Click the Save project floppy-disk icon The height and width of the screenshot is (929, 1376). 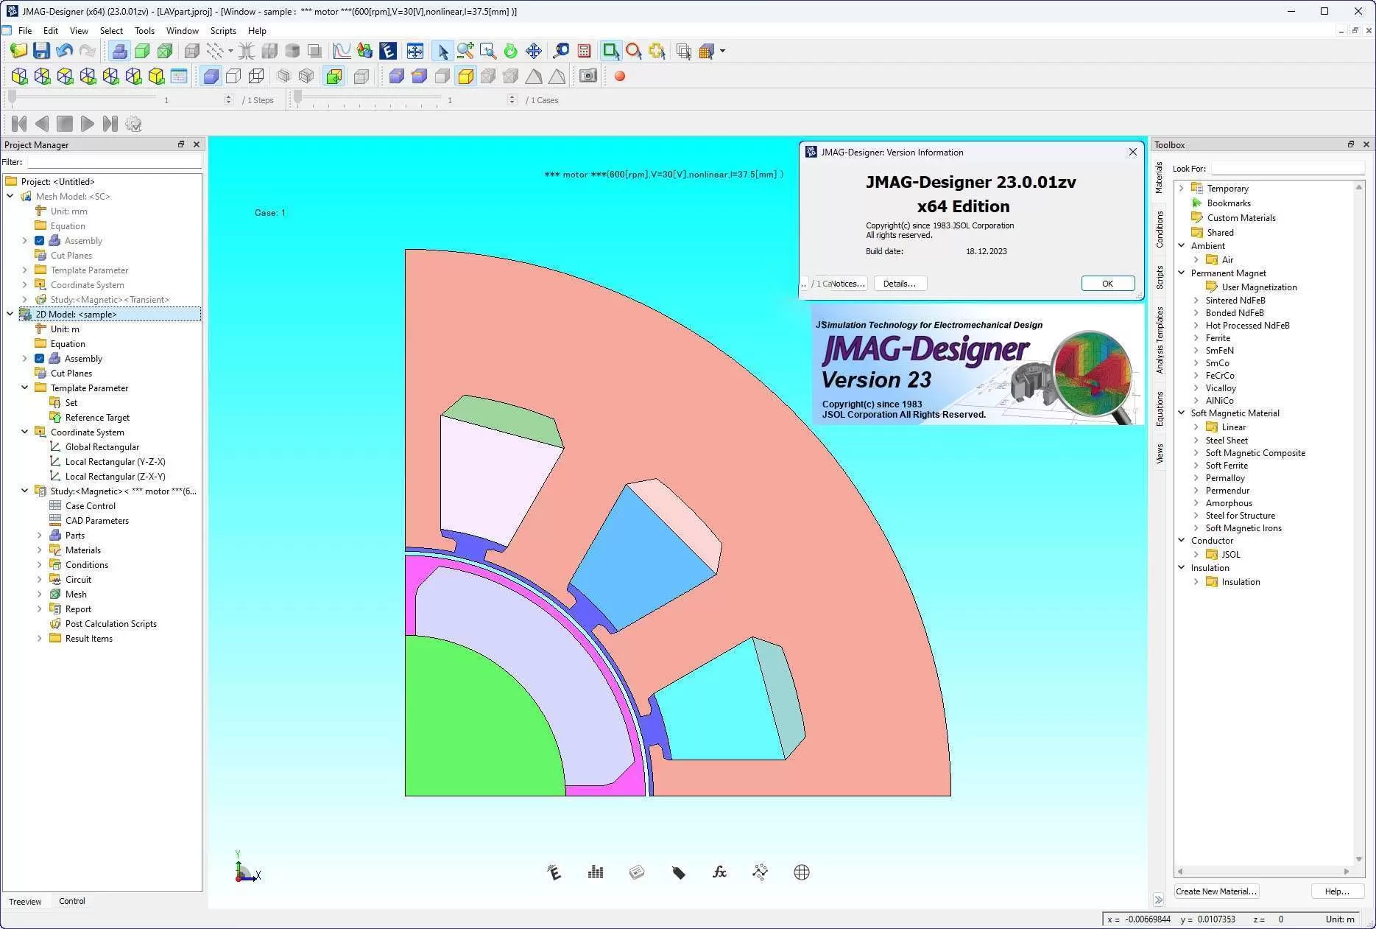(x=41, y=51)
